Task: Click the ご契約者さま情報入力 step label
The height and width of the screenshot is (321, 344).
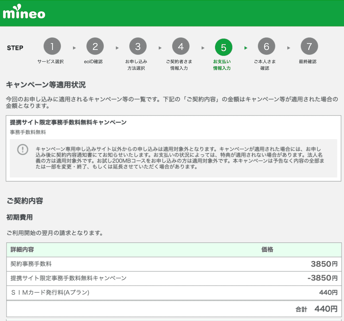Action: coord(179,65)
